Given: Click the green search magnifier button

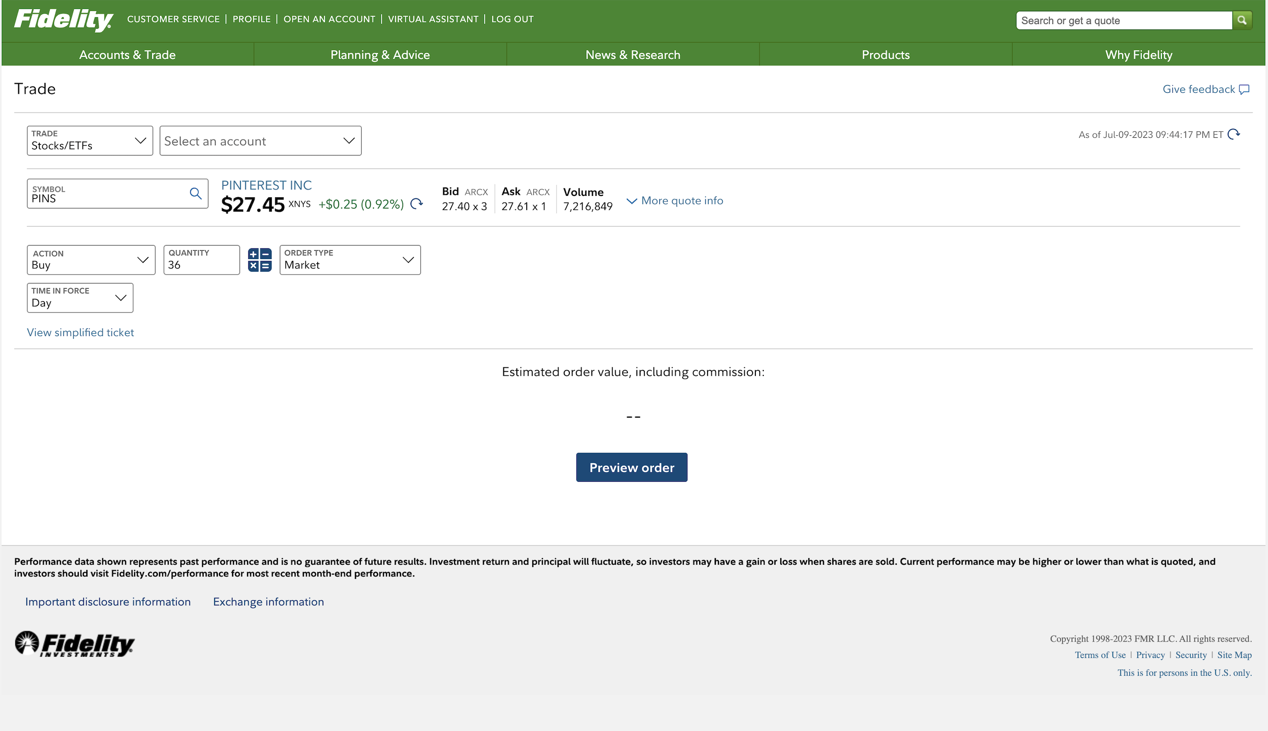Looking at the screenshot, I should 1241,20.
